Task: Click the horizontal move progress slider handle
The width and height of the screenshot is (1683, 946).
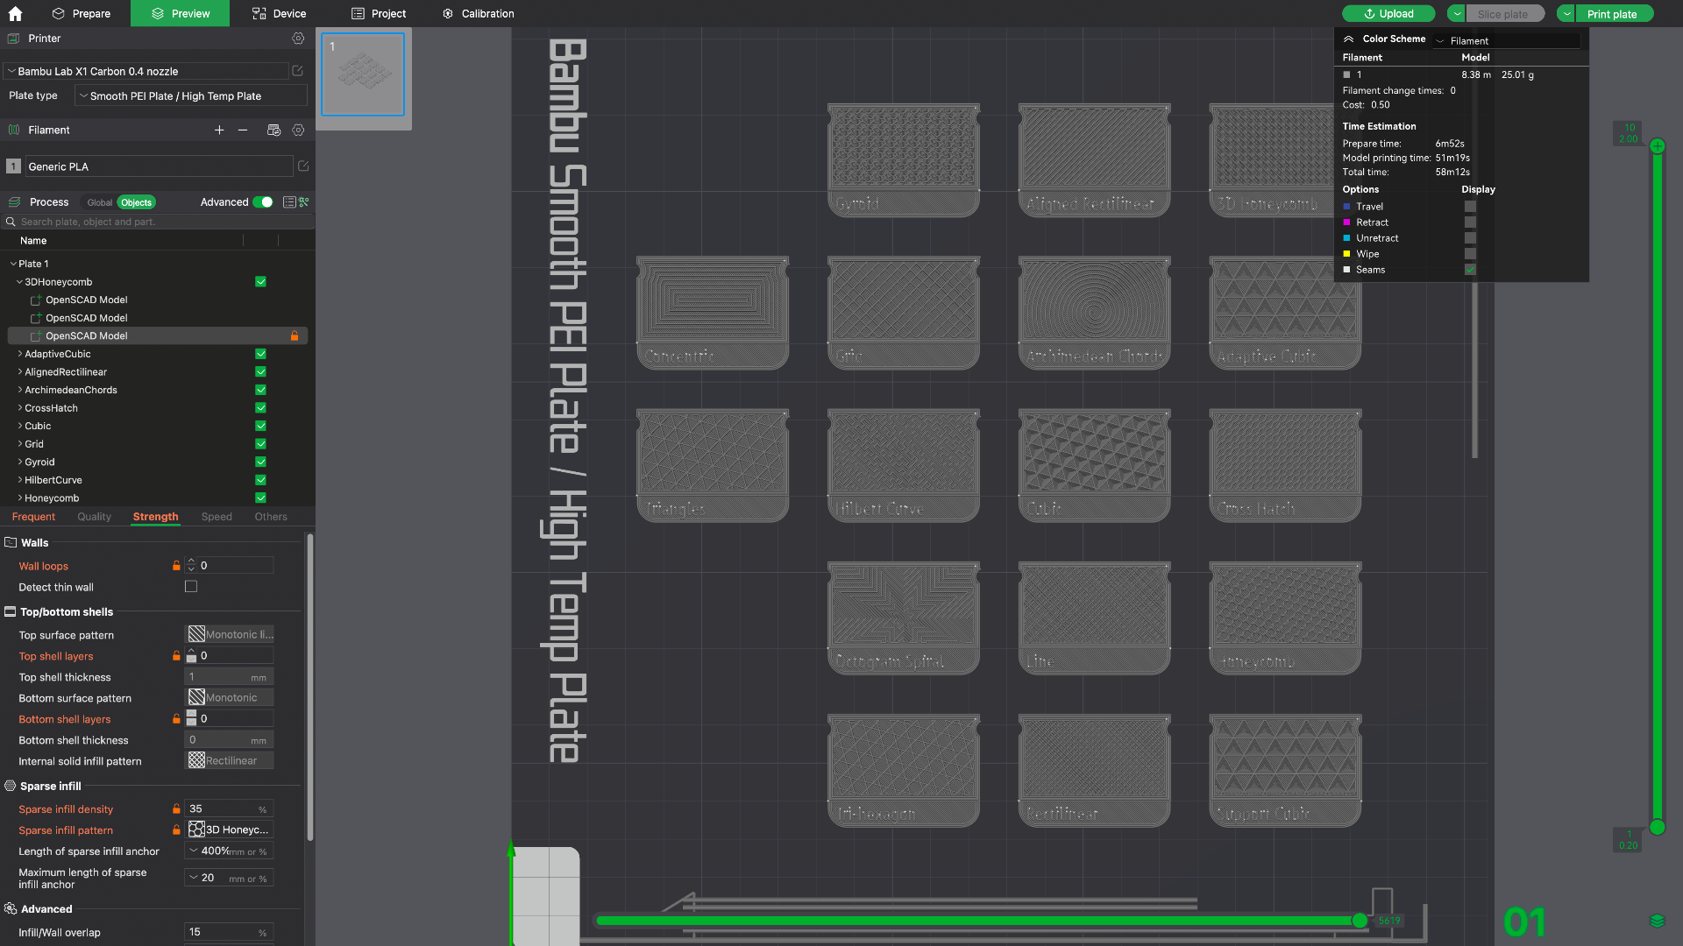Action: (1360, 920)
